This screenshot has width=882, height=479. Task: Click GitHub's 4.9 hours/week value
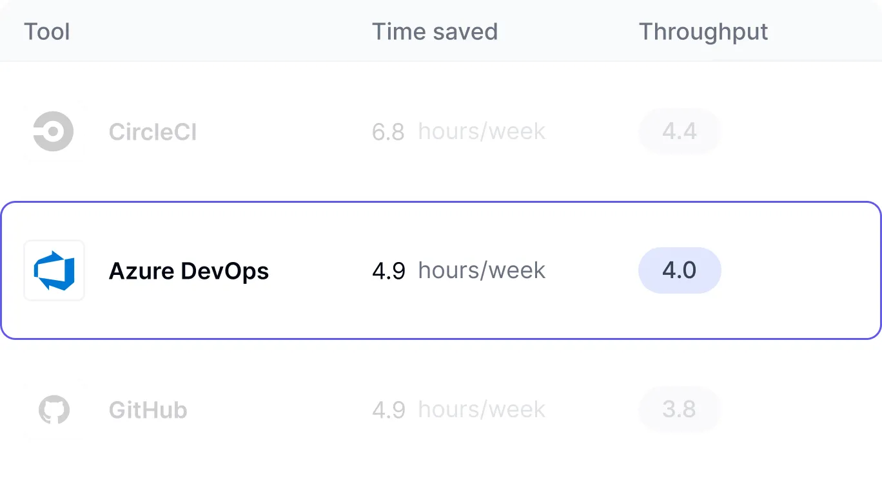click(458, 410)
